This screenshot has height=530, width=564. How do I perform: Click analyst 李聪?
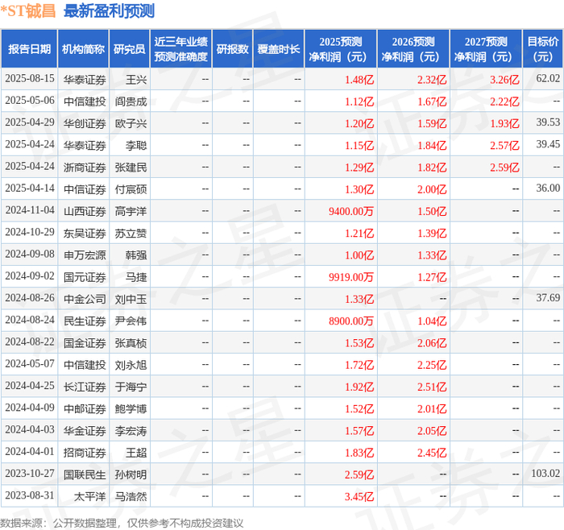(x=136, y=145)
